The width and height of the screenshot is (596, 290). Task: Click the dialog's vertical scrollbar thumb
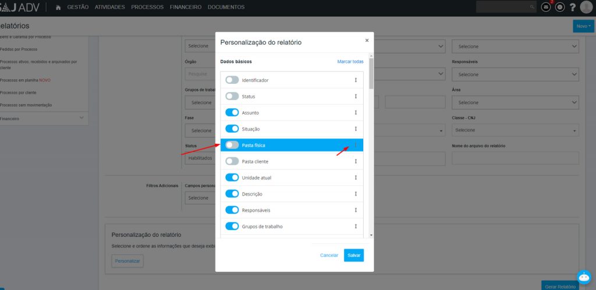point(371,73)
